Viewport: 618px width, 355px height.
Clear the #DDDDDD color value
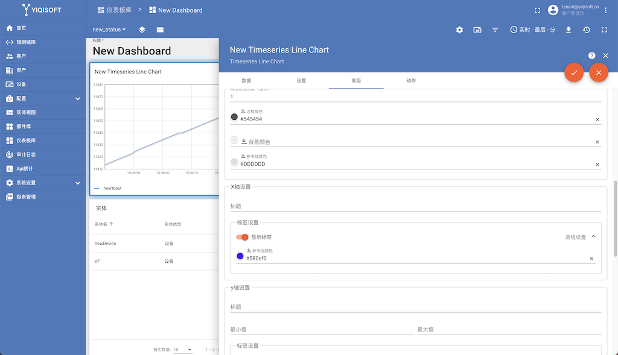[597, 164]
